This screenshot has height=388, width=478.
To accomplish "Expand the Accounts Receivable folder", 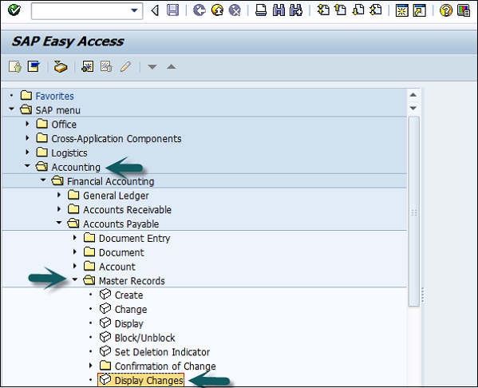I will point(59,209).
